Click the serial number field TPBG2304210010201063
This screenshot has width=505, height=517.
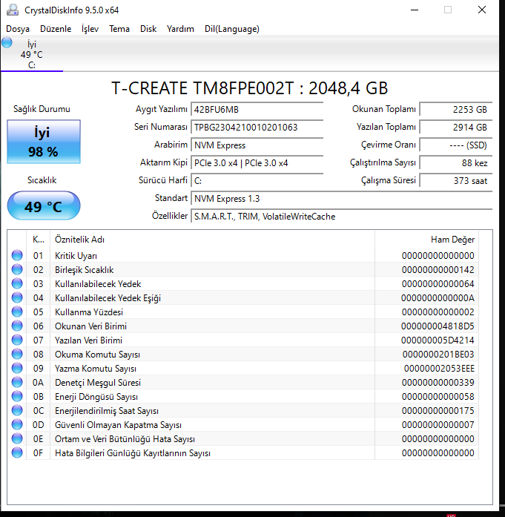[x=257, y=128]
